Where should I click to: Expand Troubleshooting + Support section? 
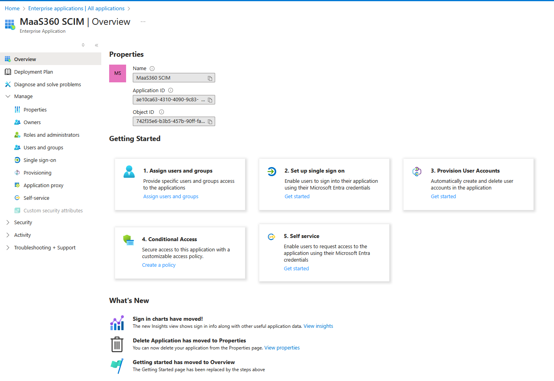pyautogui.click(x=8, y=248)
